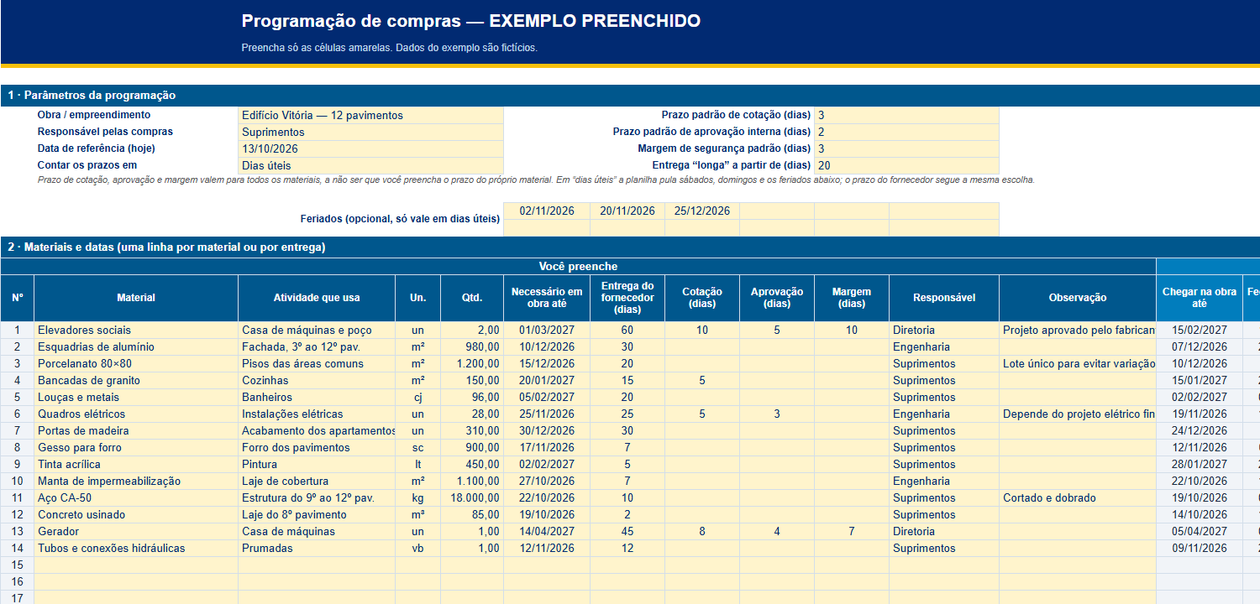Viewport: 1260px width, 604px height.
Task: Click the Manta de impermeabilização cell
Action: point(136,481)
